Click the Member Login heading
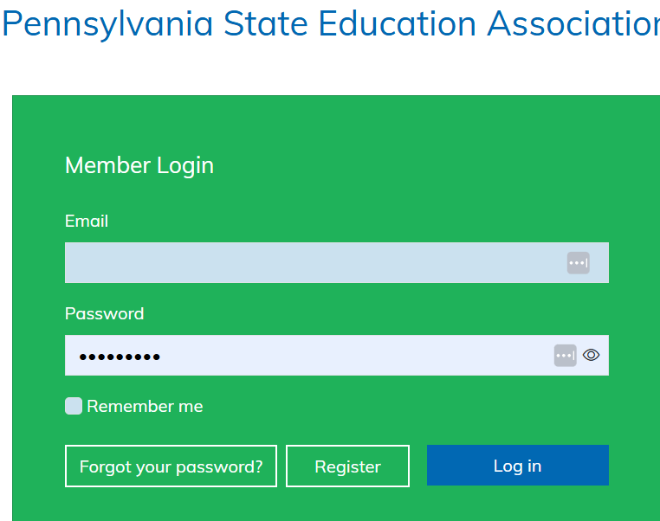This screenshot has width=660, height=521. pos(139,165)
